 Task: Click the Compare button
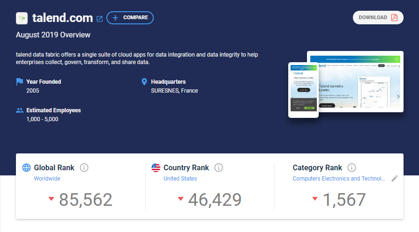(x=130, y=18)
